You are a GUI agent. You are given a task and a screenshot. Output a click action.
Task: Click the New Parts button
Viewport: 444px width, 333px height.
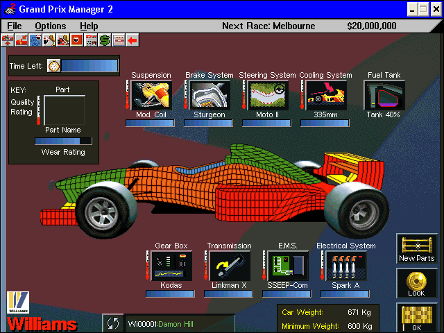pyautogui.click(x=417, y=248)
